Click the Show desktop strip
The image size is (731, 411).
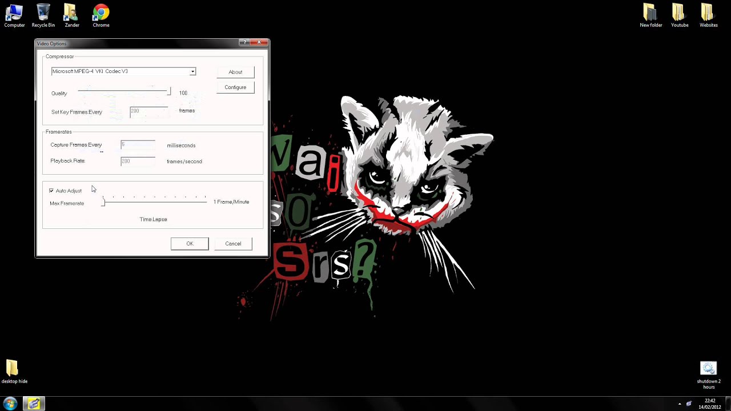(x=728, y=404)
